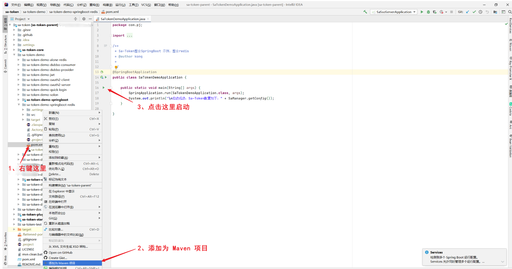Click breadcrumb sa-token-demo
Viewport: 512px width, 269px height.
[34, 12]
